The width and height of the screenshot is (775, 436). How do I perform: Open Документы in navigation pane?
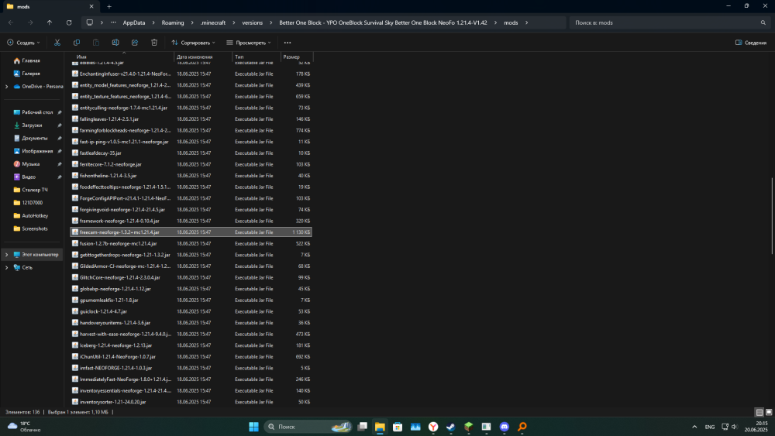tap(35, 139)
